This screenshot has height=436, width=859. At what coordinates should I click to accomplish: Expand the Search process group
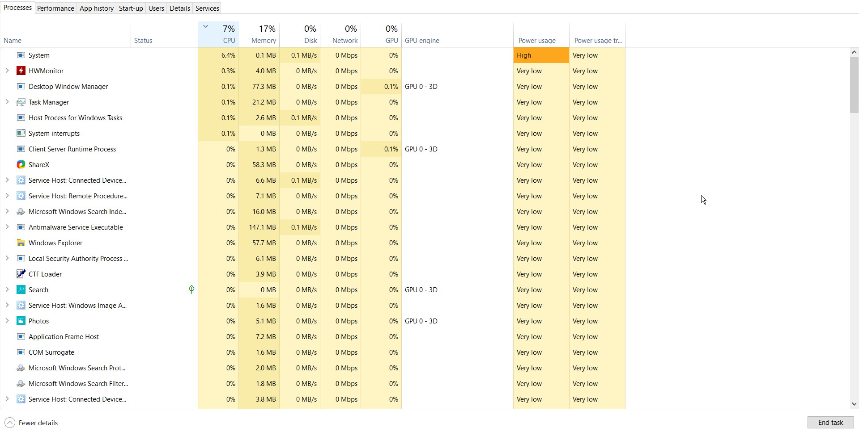(7, 289)
